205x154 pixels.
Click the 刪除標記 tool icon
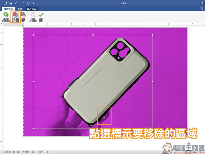[23, 17]
